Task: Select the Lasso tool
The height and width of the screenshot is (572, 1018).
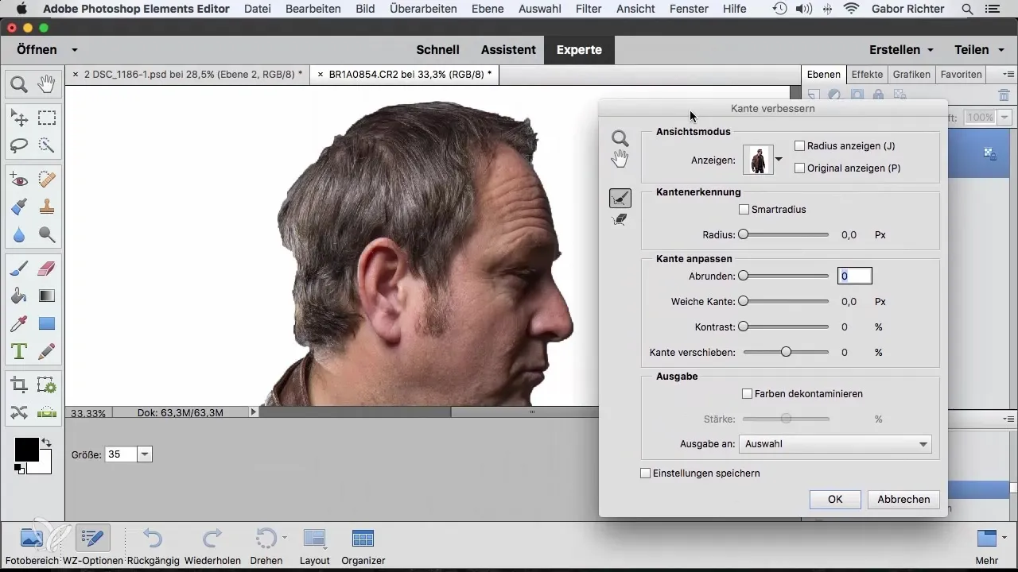Action: (19, 145)
